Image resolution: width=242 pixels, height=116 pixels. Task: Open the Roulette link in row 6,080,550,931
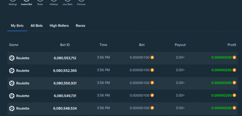click(x=23, y=83)
